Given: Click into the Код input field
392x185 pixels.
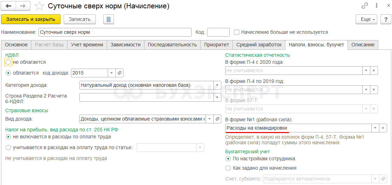Looking at the screenshot, I should tap(218, 32).
